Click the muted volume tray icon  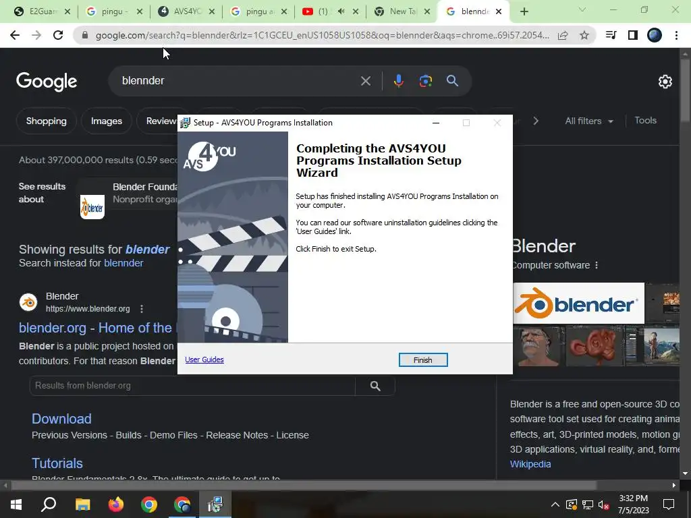(x=603, y=505)
